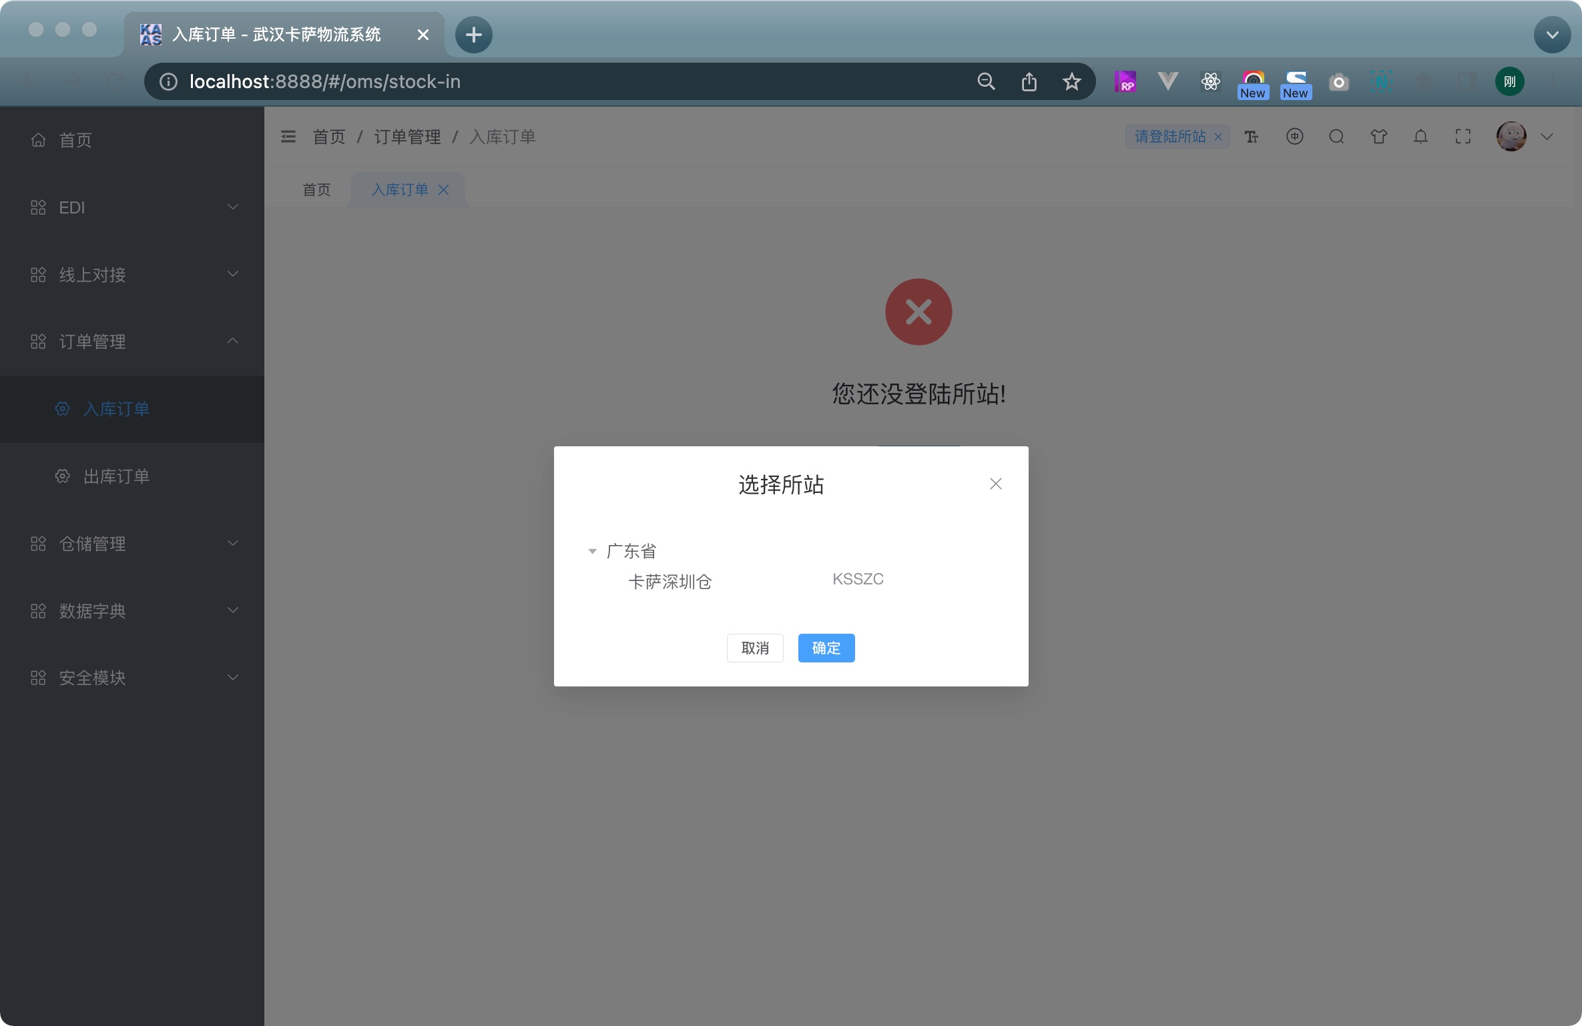Click the circled plus icon in header

coord(1294,137)
